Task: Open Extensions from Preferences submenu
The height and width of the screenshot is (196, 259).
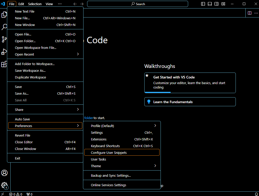Action: (x=122, y=139)
